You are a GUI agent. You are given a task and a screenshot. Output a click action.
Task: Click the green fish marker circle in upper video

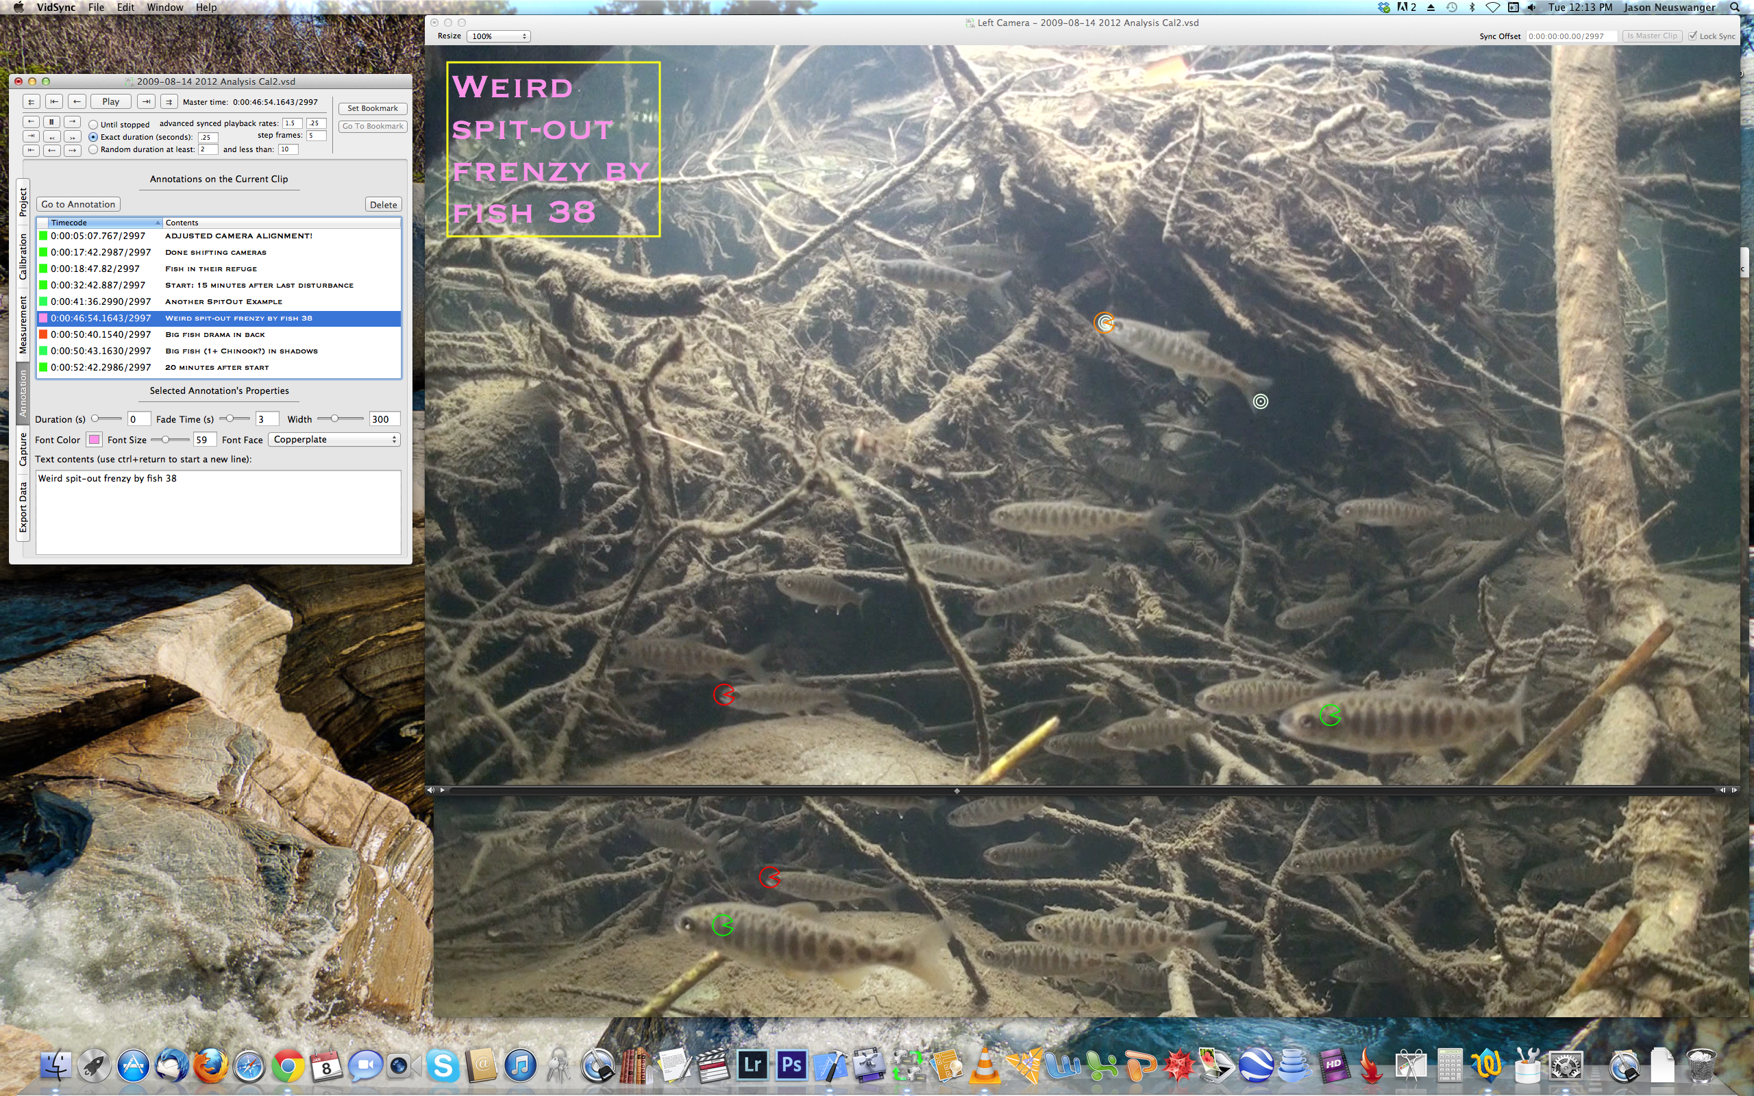(1329, 715)
